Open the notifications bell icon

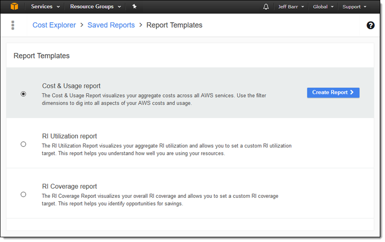[x=266, y=7]
